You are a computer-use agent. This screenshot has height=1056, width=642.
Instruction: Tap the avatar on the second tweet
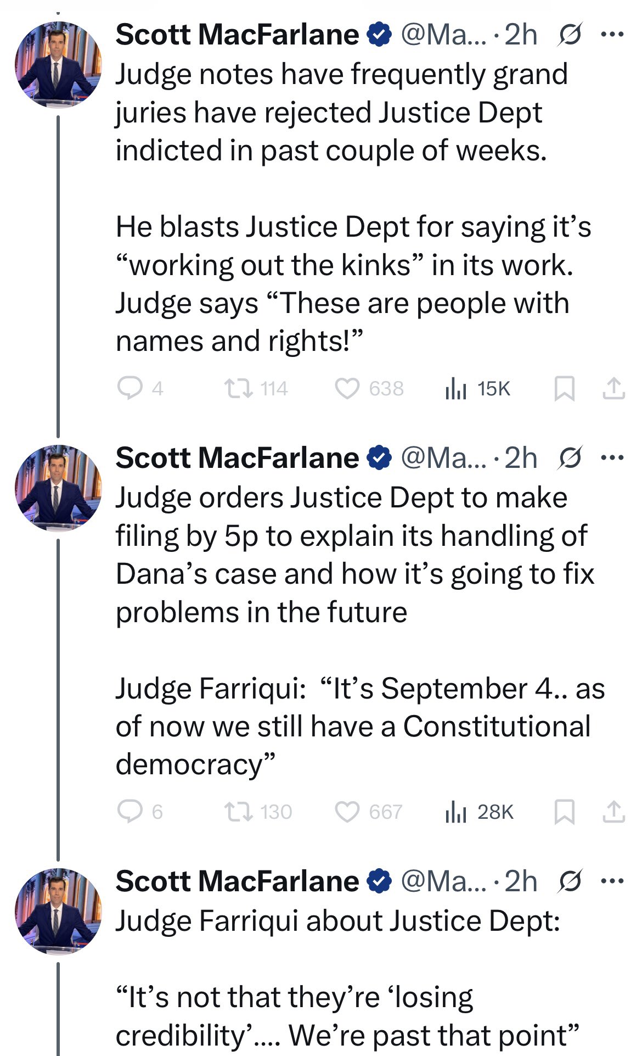pyautogui.click(x=58, y=488)
